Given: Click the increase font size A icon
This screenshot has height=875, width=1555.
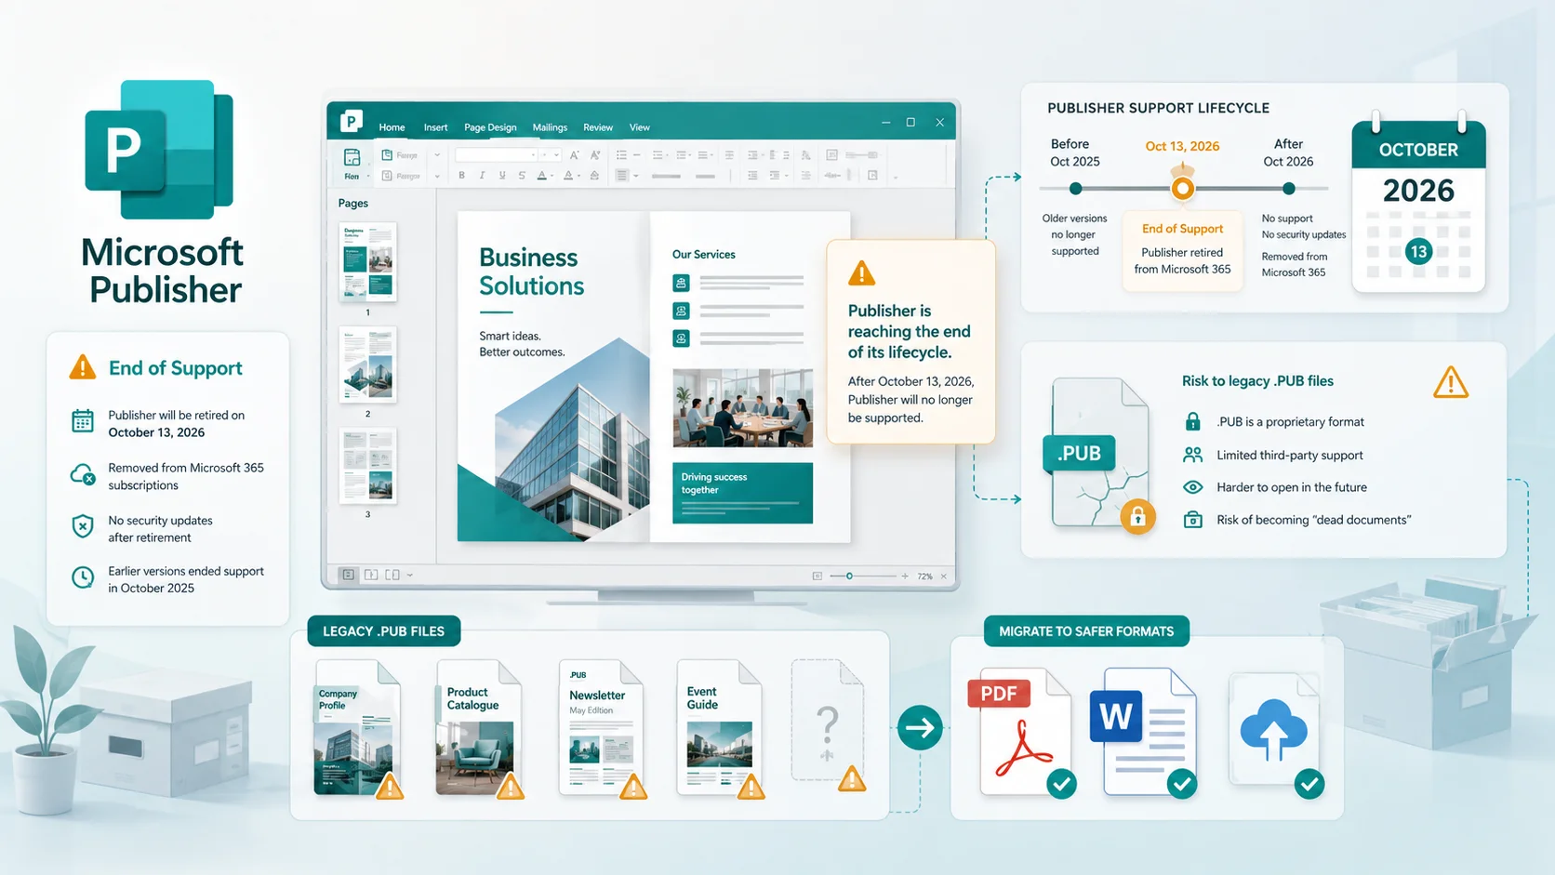Looking at the screenshot, I should (574, 155).
